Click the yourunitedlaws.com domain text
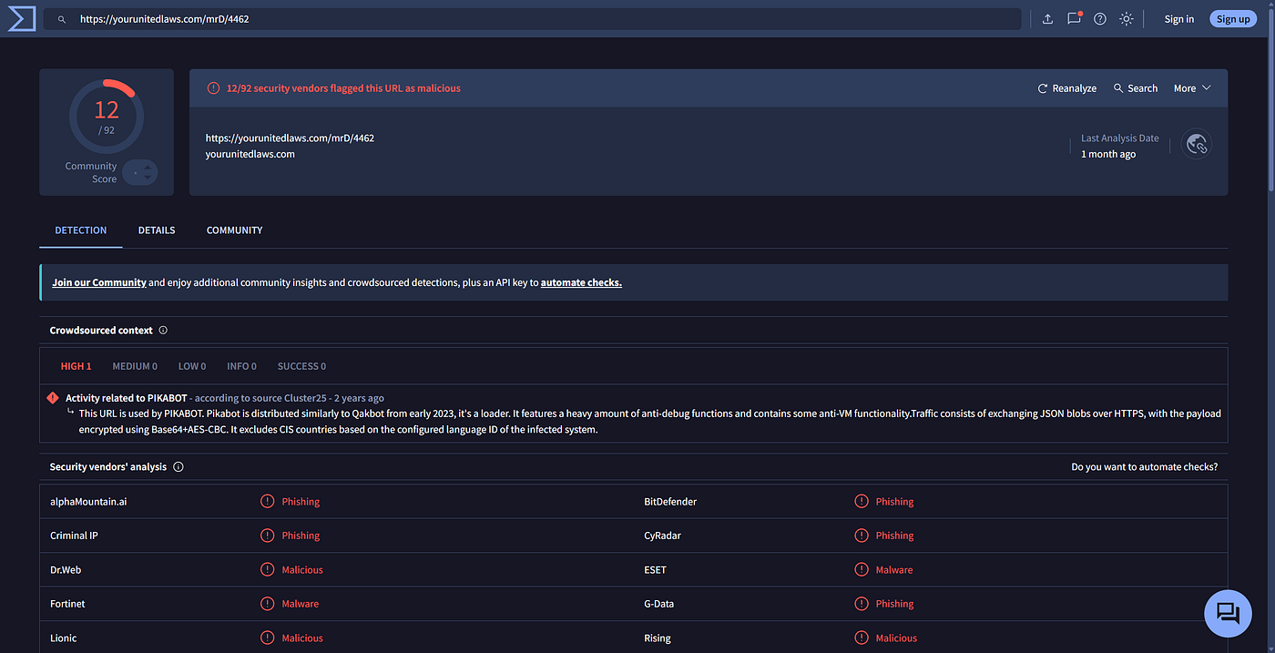This screenshot has height=653, width=1275. click(x=250, y=154)
